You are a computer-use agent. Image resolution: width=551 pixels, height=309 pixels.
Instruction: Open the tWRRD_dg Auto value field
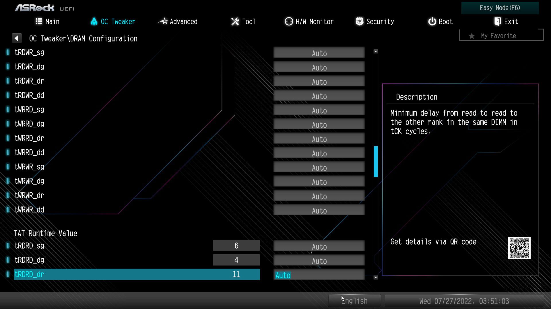tap(319, 124)
